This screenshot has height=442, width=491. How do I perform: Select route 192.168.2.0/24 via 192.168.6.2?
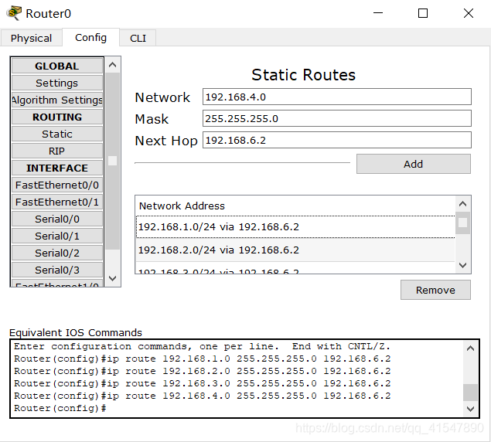coord(295,250)
